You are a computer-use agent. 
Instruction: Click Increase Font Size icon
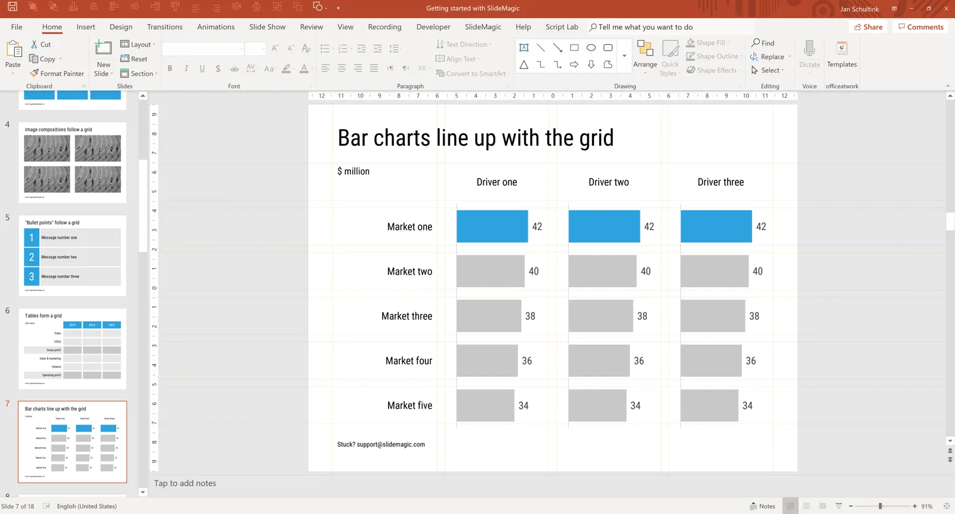(275, 48)
